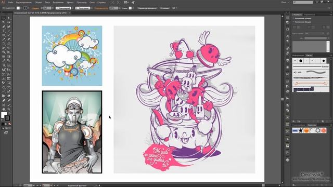Click the white fill swatch in control bar
This screenshot has width=333, height=187.
point(18,8)
